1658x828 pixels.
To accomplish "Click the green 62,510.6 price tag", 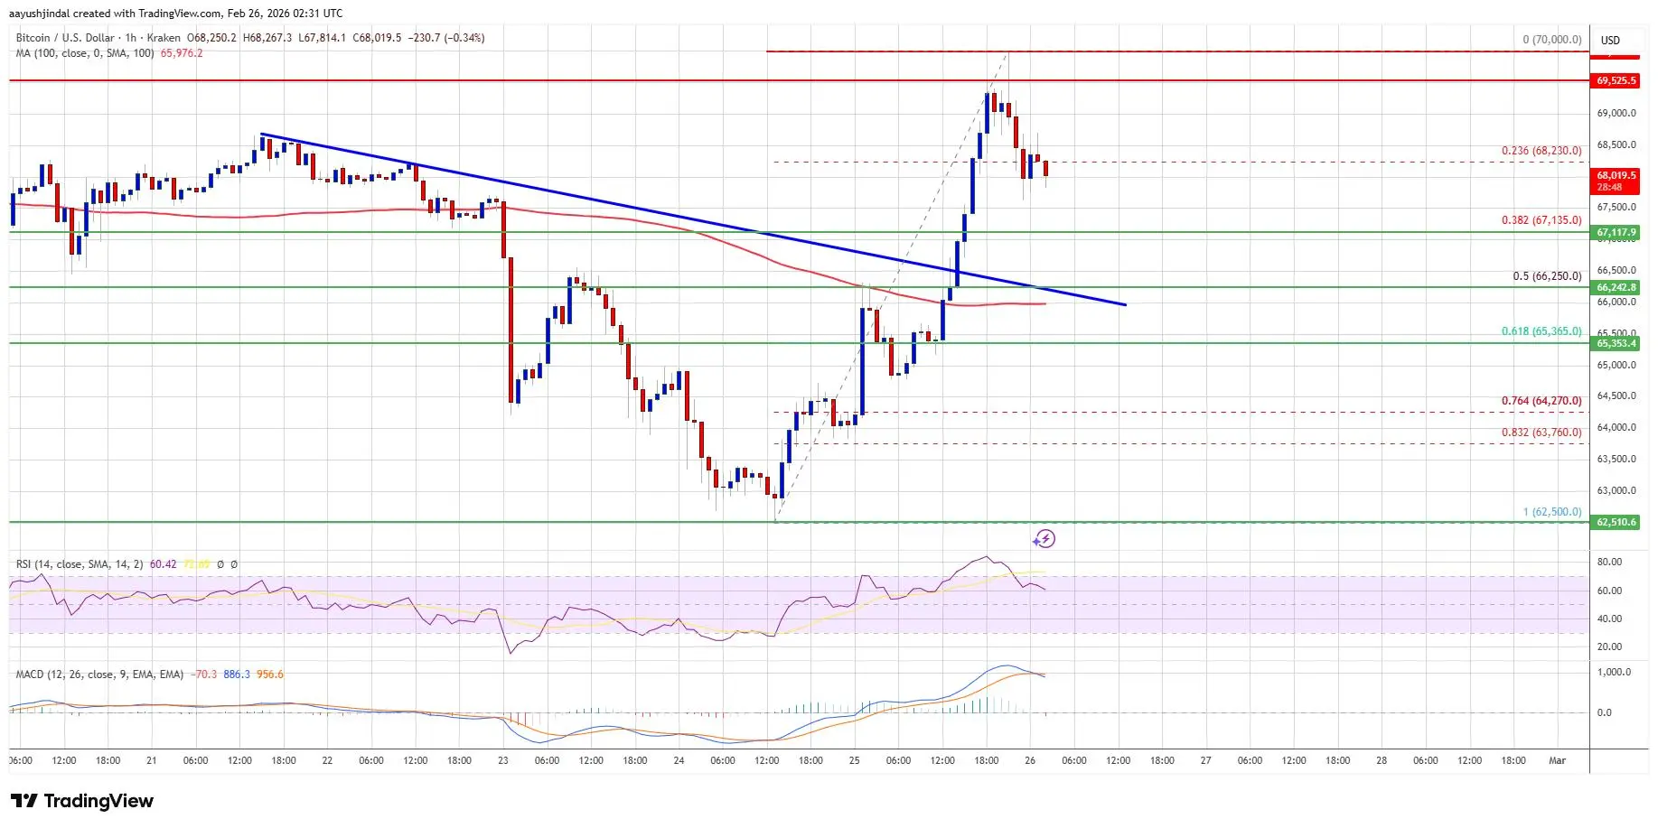I will coord(1616,523).
